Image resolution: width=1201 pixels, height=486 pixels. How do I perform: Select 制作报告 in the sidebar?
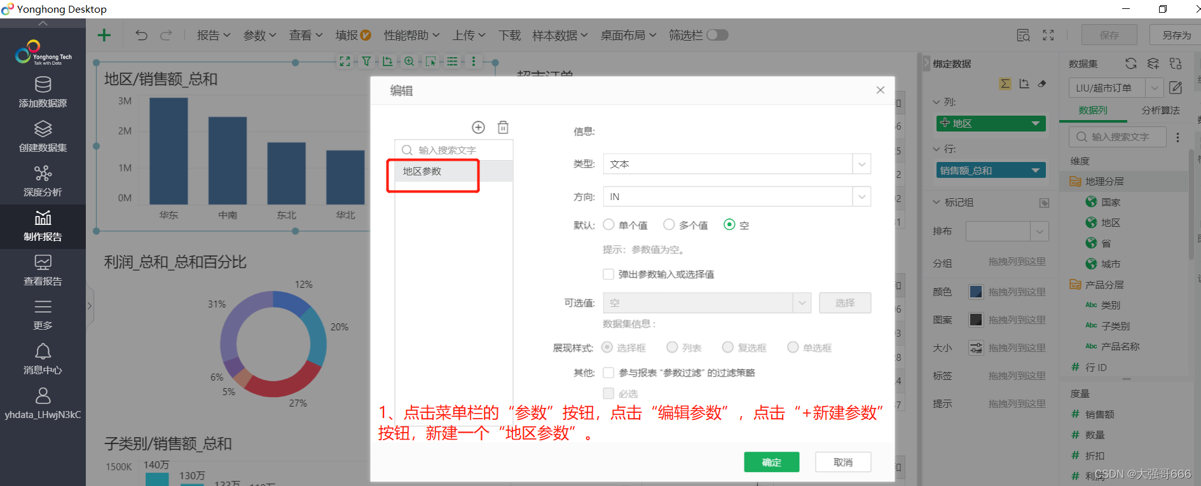coord(43,226)
